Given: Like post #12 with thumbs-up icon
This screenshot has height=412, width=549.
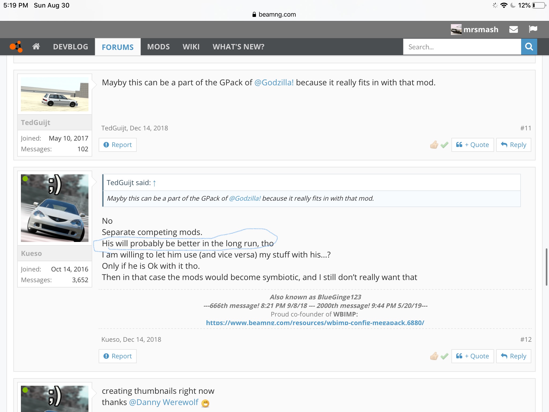Looking at the screenshot, I should tap(434, 356).
